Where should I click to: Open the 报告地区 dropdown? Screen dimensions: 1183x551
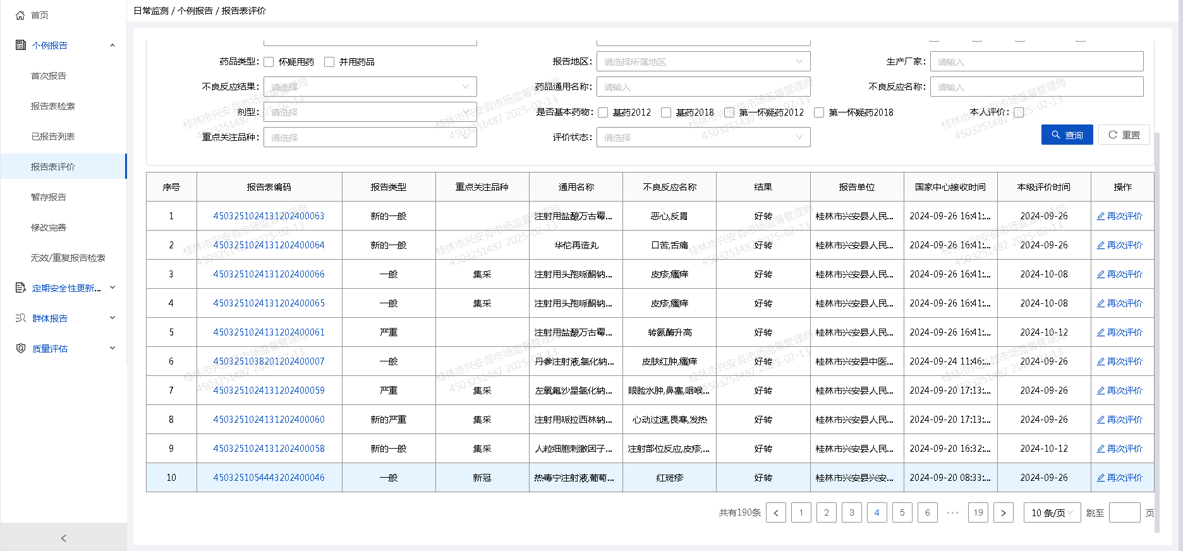click(703, 62)
